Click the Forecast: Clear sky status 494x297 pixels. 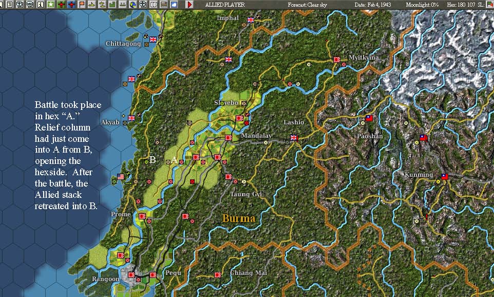[x=307, y=5]
